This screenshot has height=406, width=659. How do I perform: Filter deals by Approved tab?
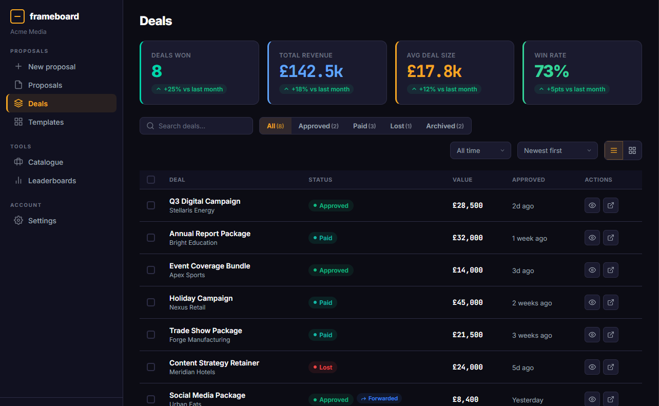pos(318,126)
